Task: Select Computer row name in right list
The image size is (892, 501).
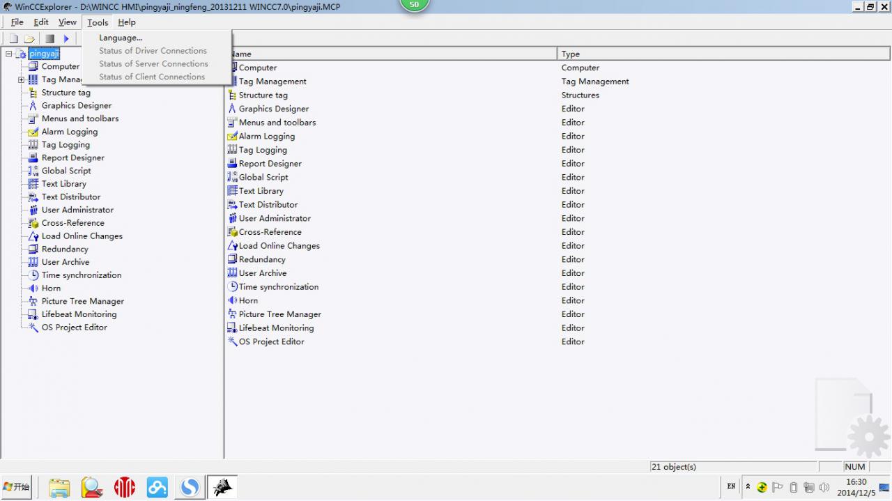Action: pos(258,68)
